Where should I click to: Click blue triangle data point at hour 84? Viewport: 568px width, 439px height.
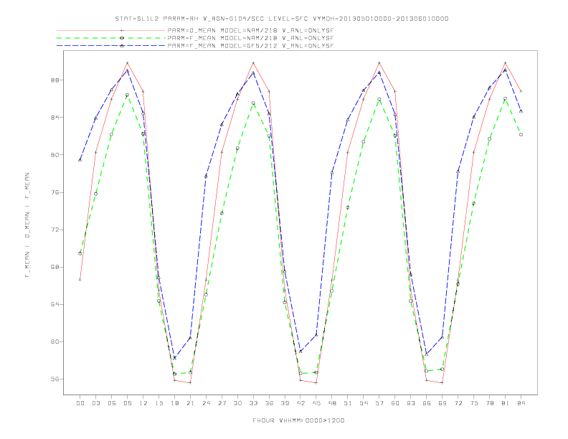521,111
